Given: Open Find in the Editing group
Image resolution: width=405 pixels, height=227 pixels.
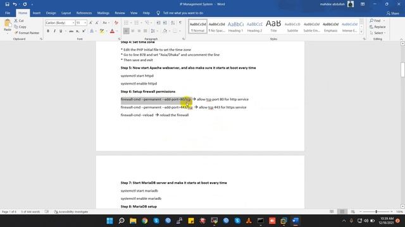Looking at the screenshot, I should [375, 21].
